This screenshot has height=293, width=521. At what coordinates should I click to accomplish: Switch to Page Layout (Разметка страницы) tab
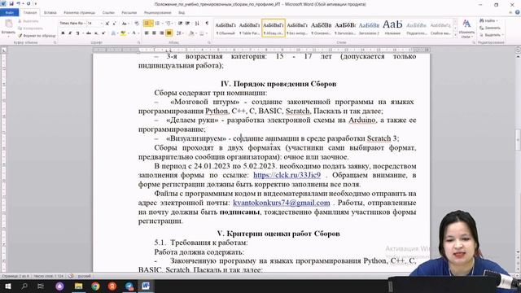click(x=80, y=13)
